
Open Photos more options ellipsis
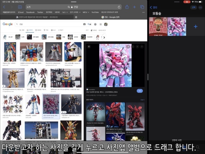click(200, 7)
